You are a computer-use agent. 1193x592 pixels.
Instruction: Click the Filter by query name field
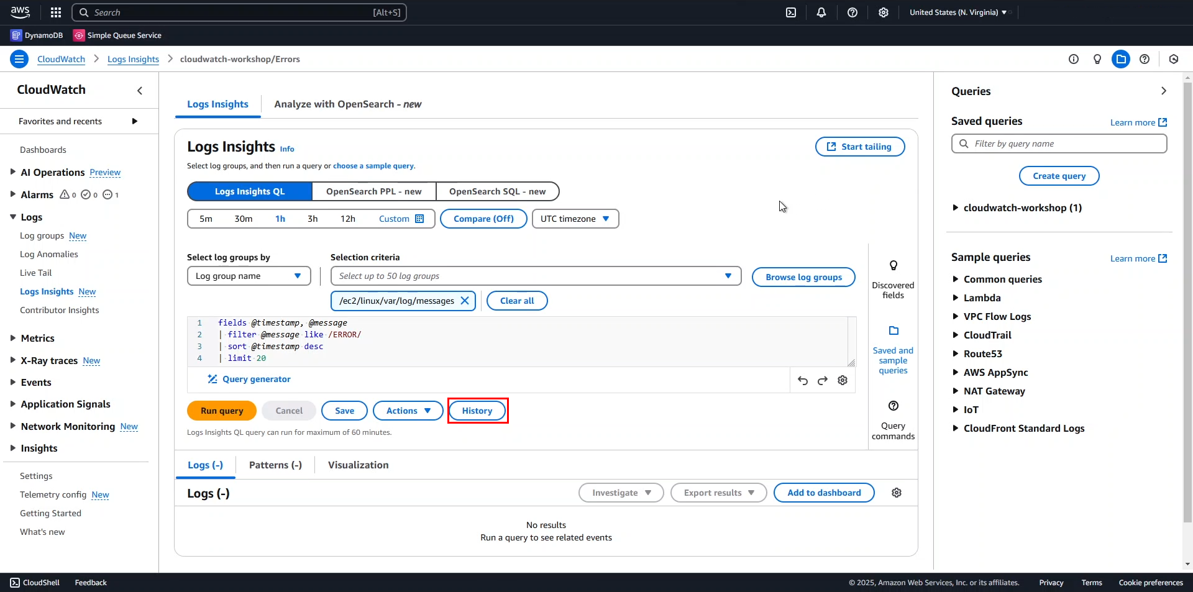[x=1059, y=143]
